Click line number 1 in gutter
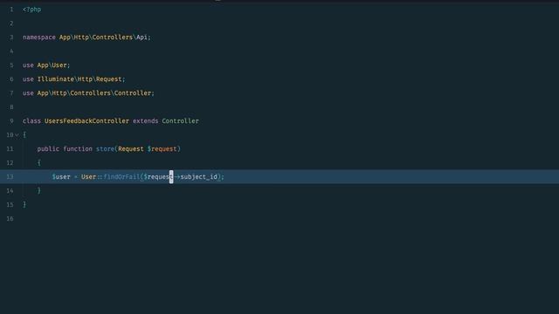The width and height of the screenshot is (559, 314). pyautogui.click(x=11, y=10)
